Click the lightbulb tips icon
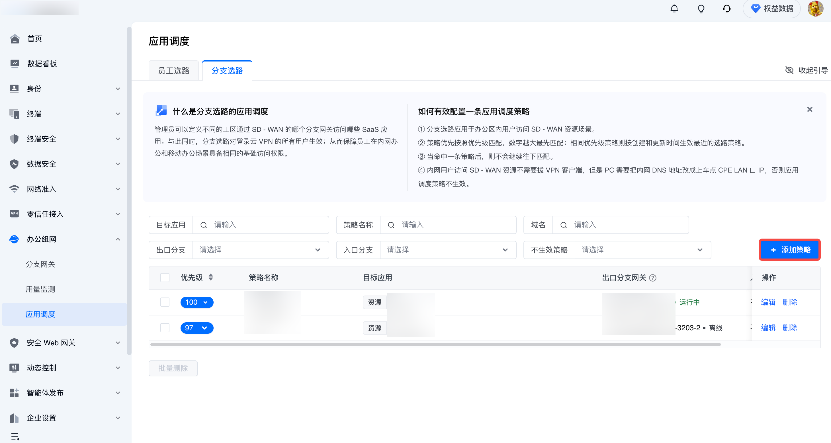Viewport: 831px width, 443px height. (x=701, y=9)
